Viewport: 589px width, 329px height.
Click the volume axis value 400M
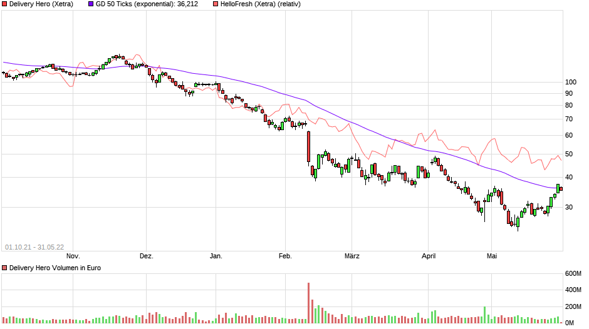pyautogui.click(x=573, y=290)
